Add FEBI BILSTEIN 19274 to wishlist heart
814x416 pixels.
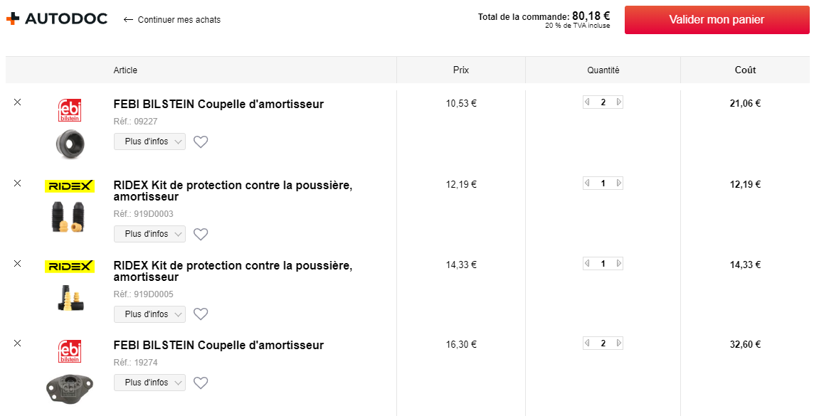(201, 383)
